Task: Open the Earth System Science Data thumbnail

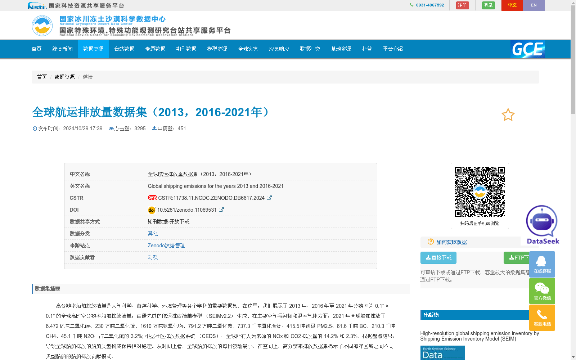Action: click(442, 353)
